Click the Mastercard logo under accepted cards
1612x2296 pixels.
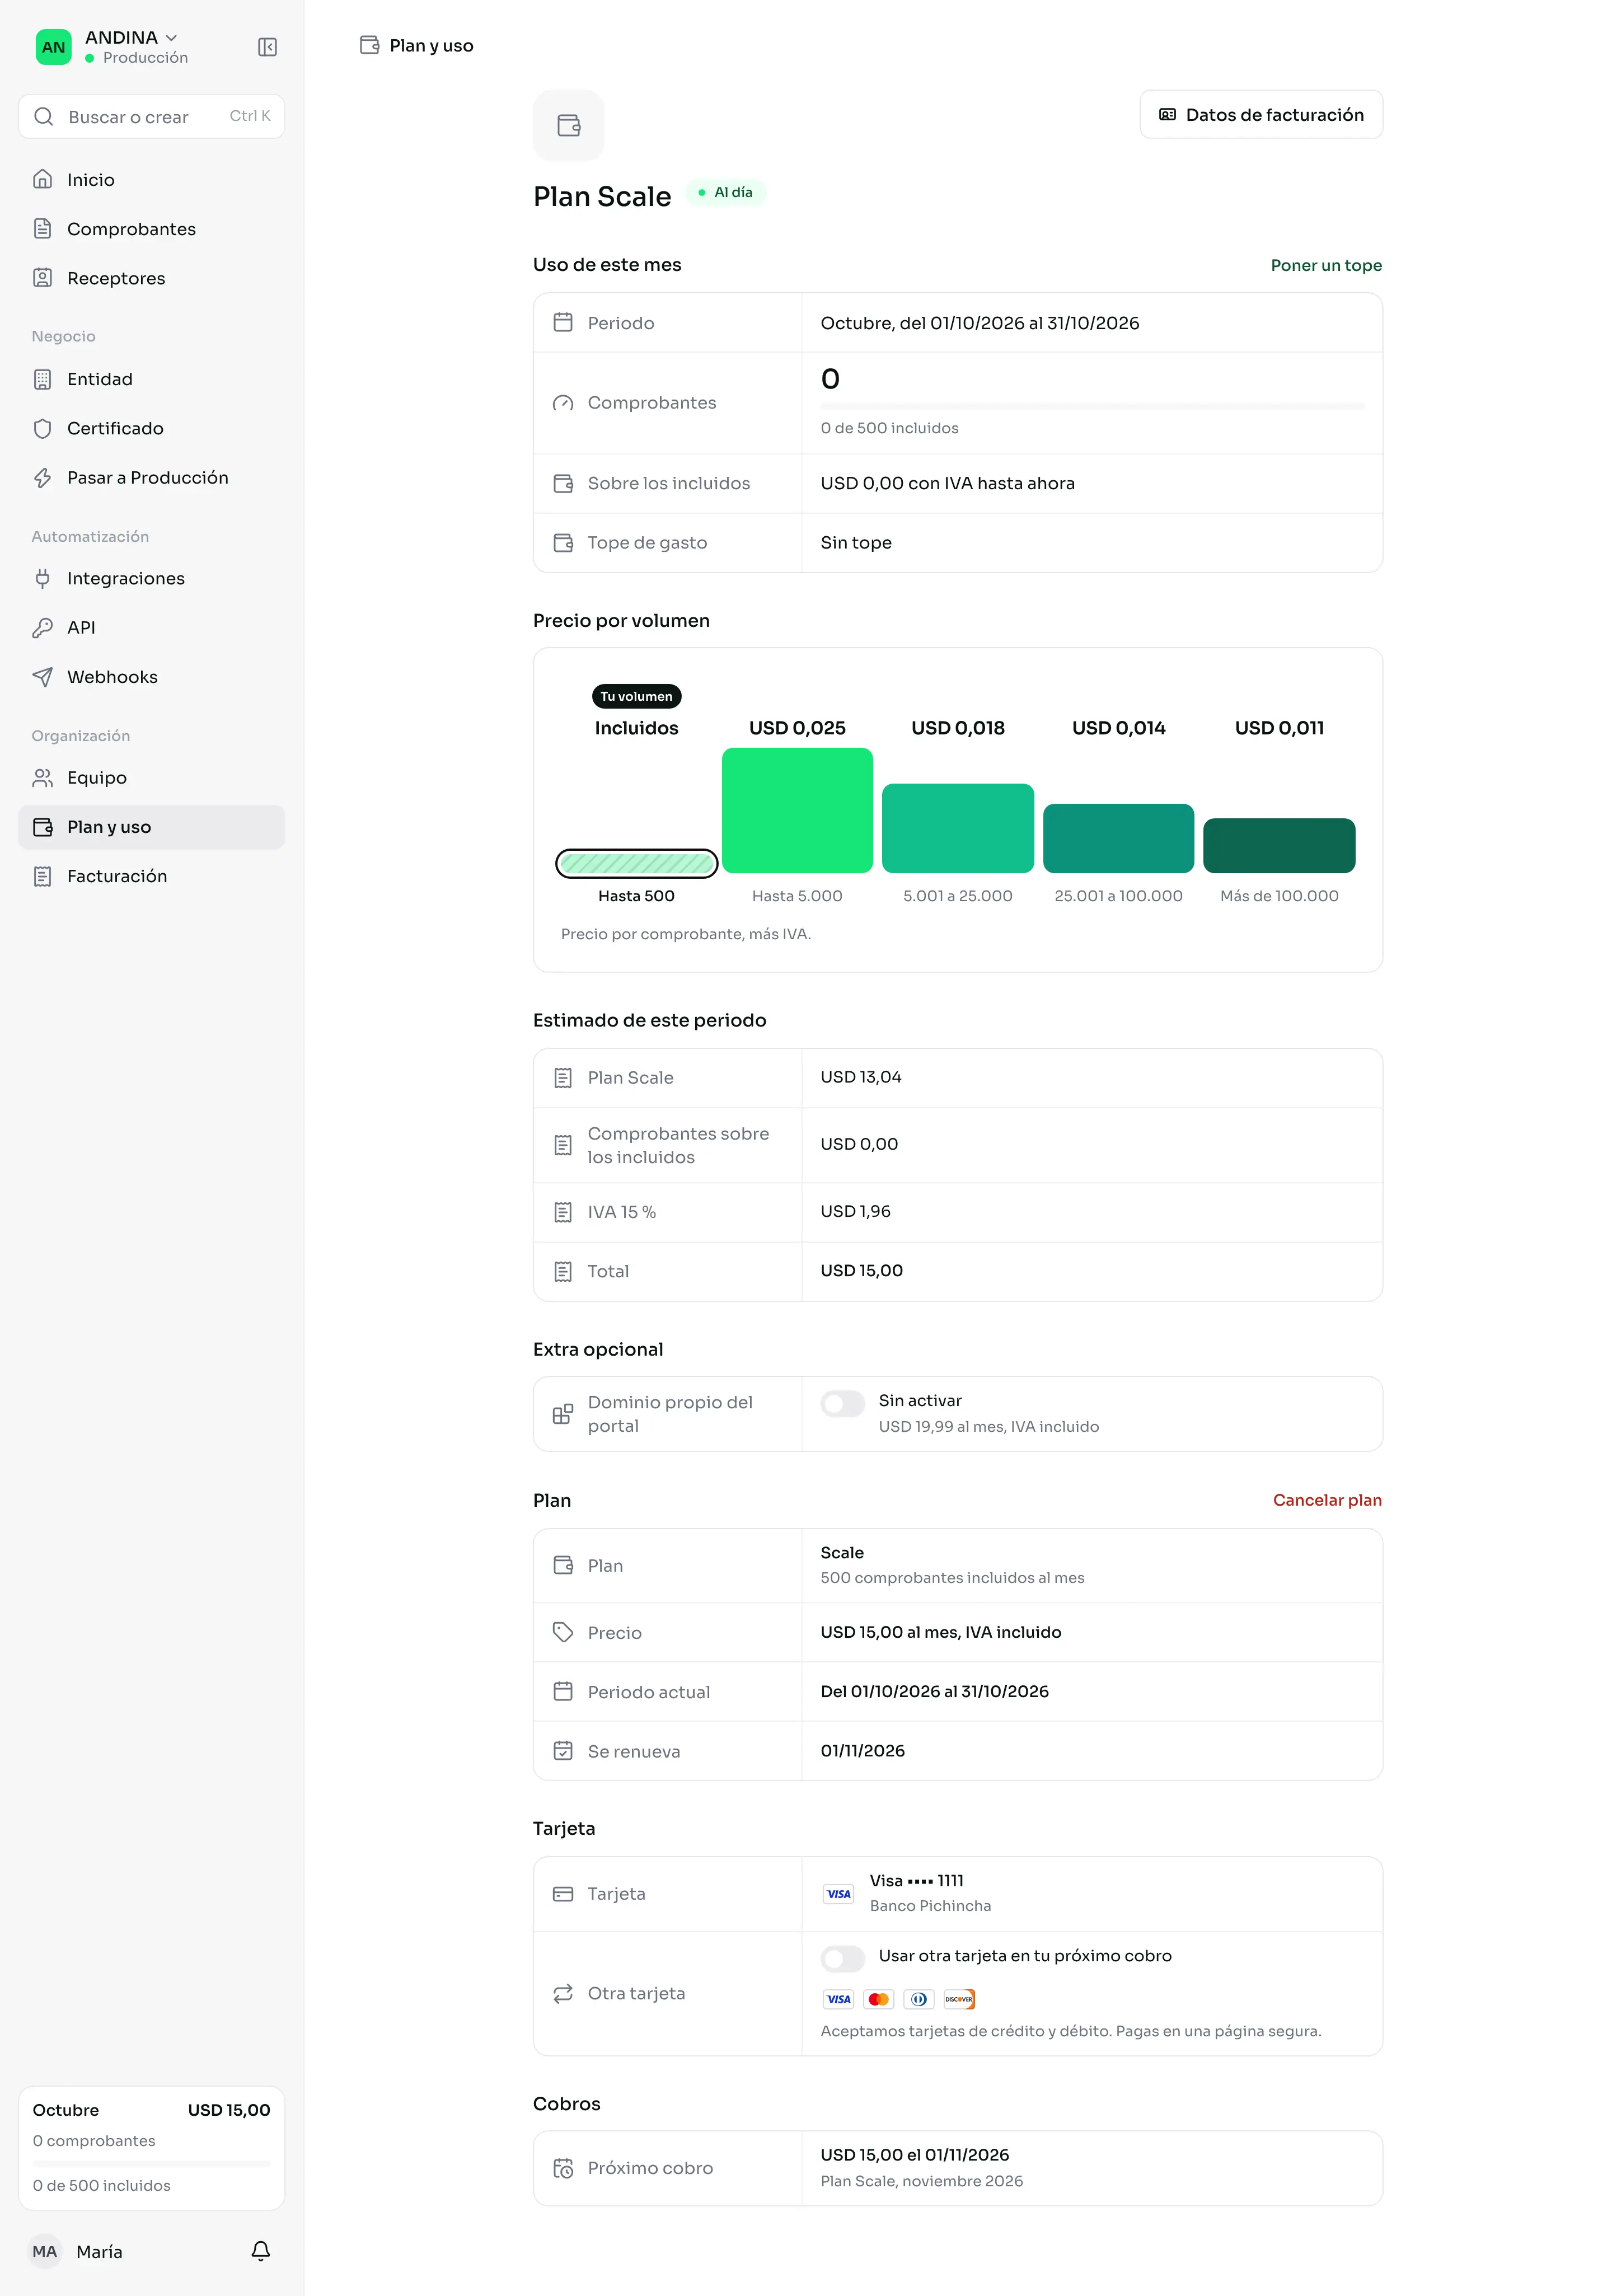[x=879, y=1999]
